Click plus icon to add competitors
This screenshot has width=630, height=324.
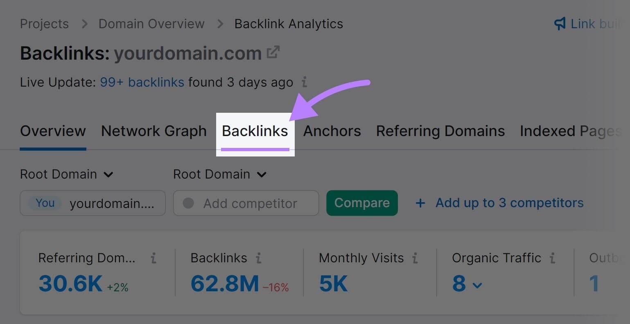coord(420,203)
